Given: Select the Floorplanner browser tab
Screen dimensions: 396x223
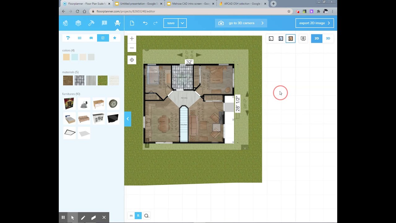Looking at the screenshot, I should tap(86, 4).
